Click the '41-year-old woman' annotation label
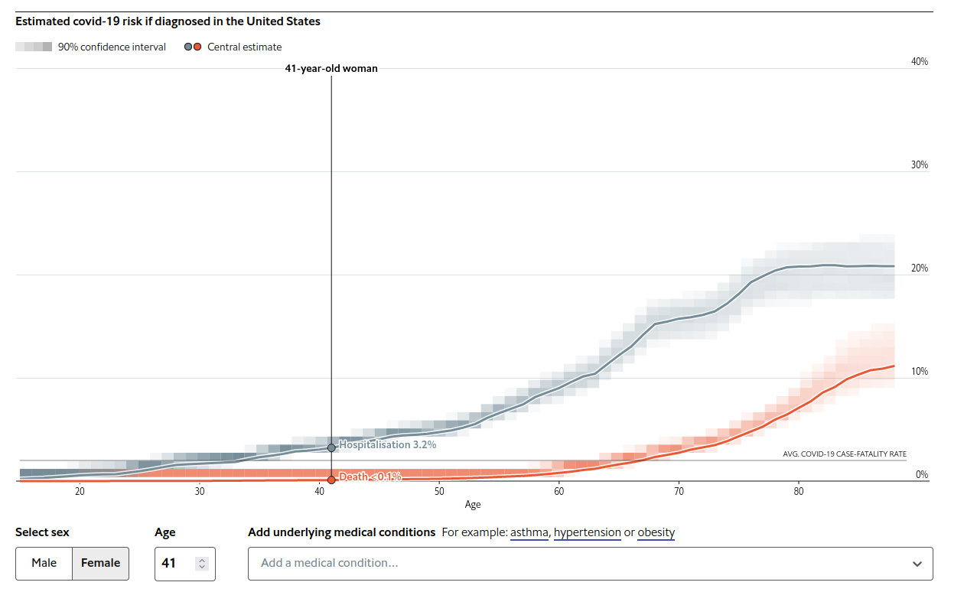 tap(331, 68)
